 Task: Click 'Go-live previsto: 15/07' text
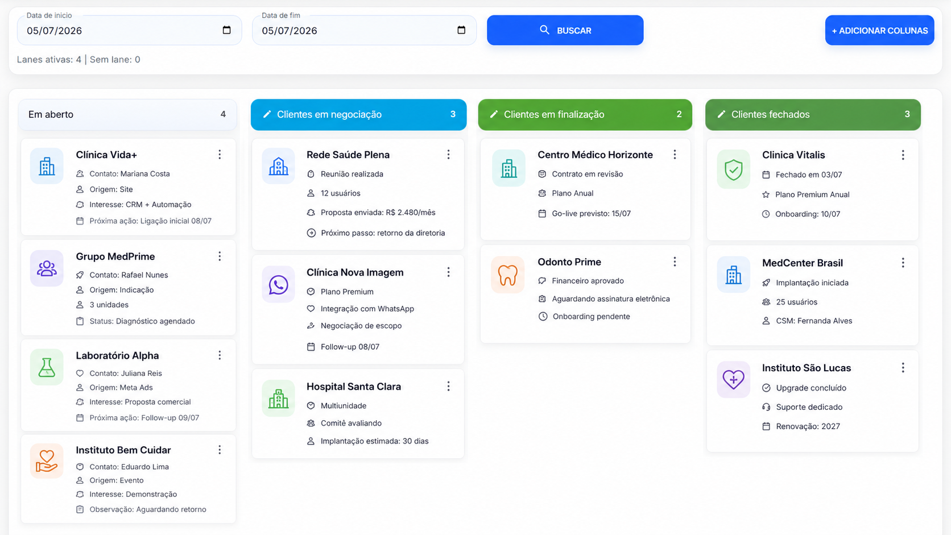(591, 214)
